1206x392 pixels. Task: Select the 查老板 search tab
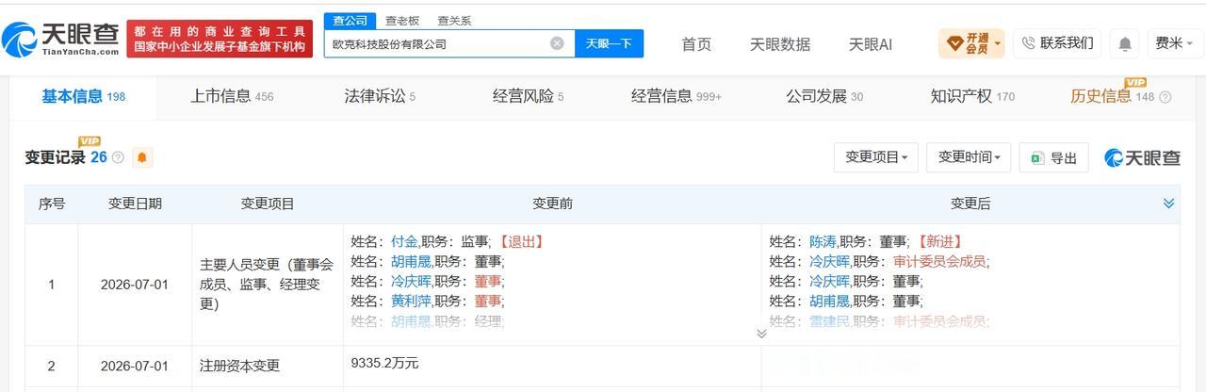coord(402,21)
